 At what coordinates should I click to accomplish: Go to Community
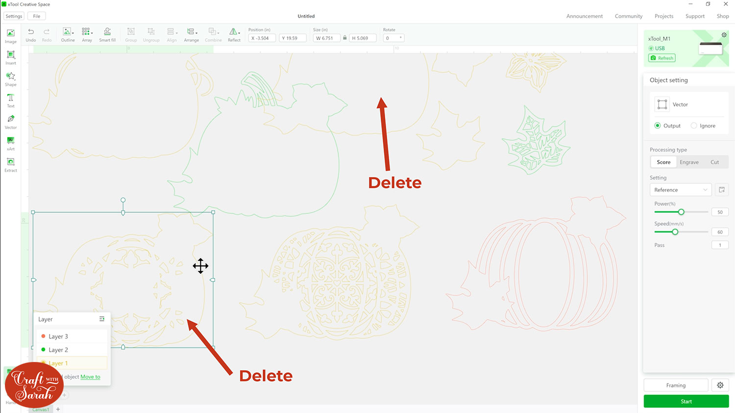[629, 16]
